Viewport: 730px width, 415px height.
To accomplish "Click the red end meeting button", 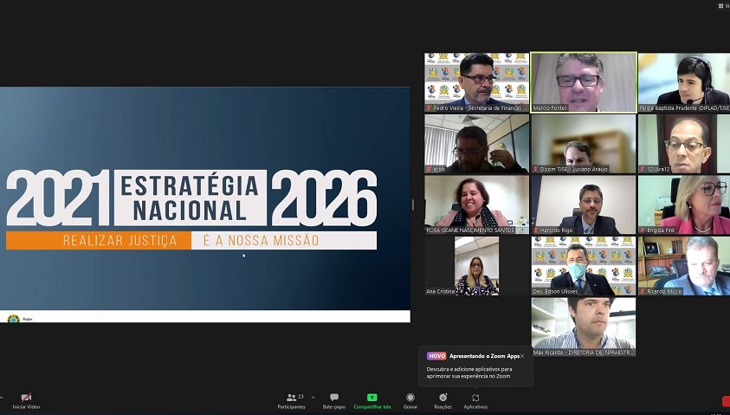I will (x=726, y=401).
